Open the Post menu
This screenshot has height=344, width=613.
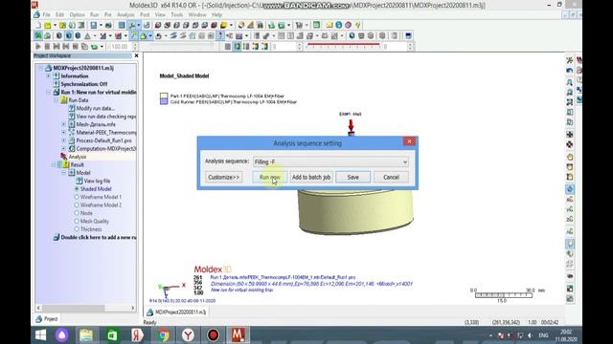coord(145,15)
